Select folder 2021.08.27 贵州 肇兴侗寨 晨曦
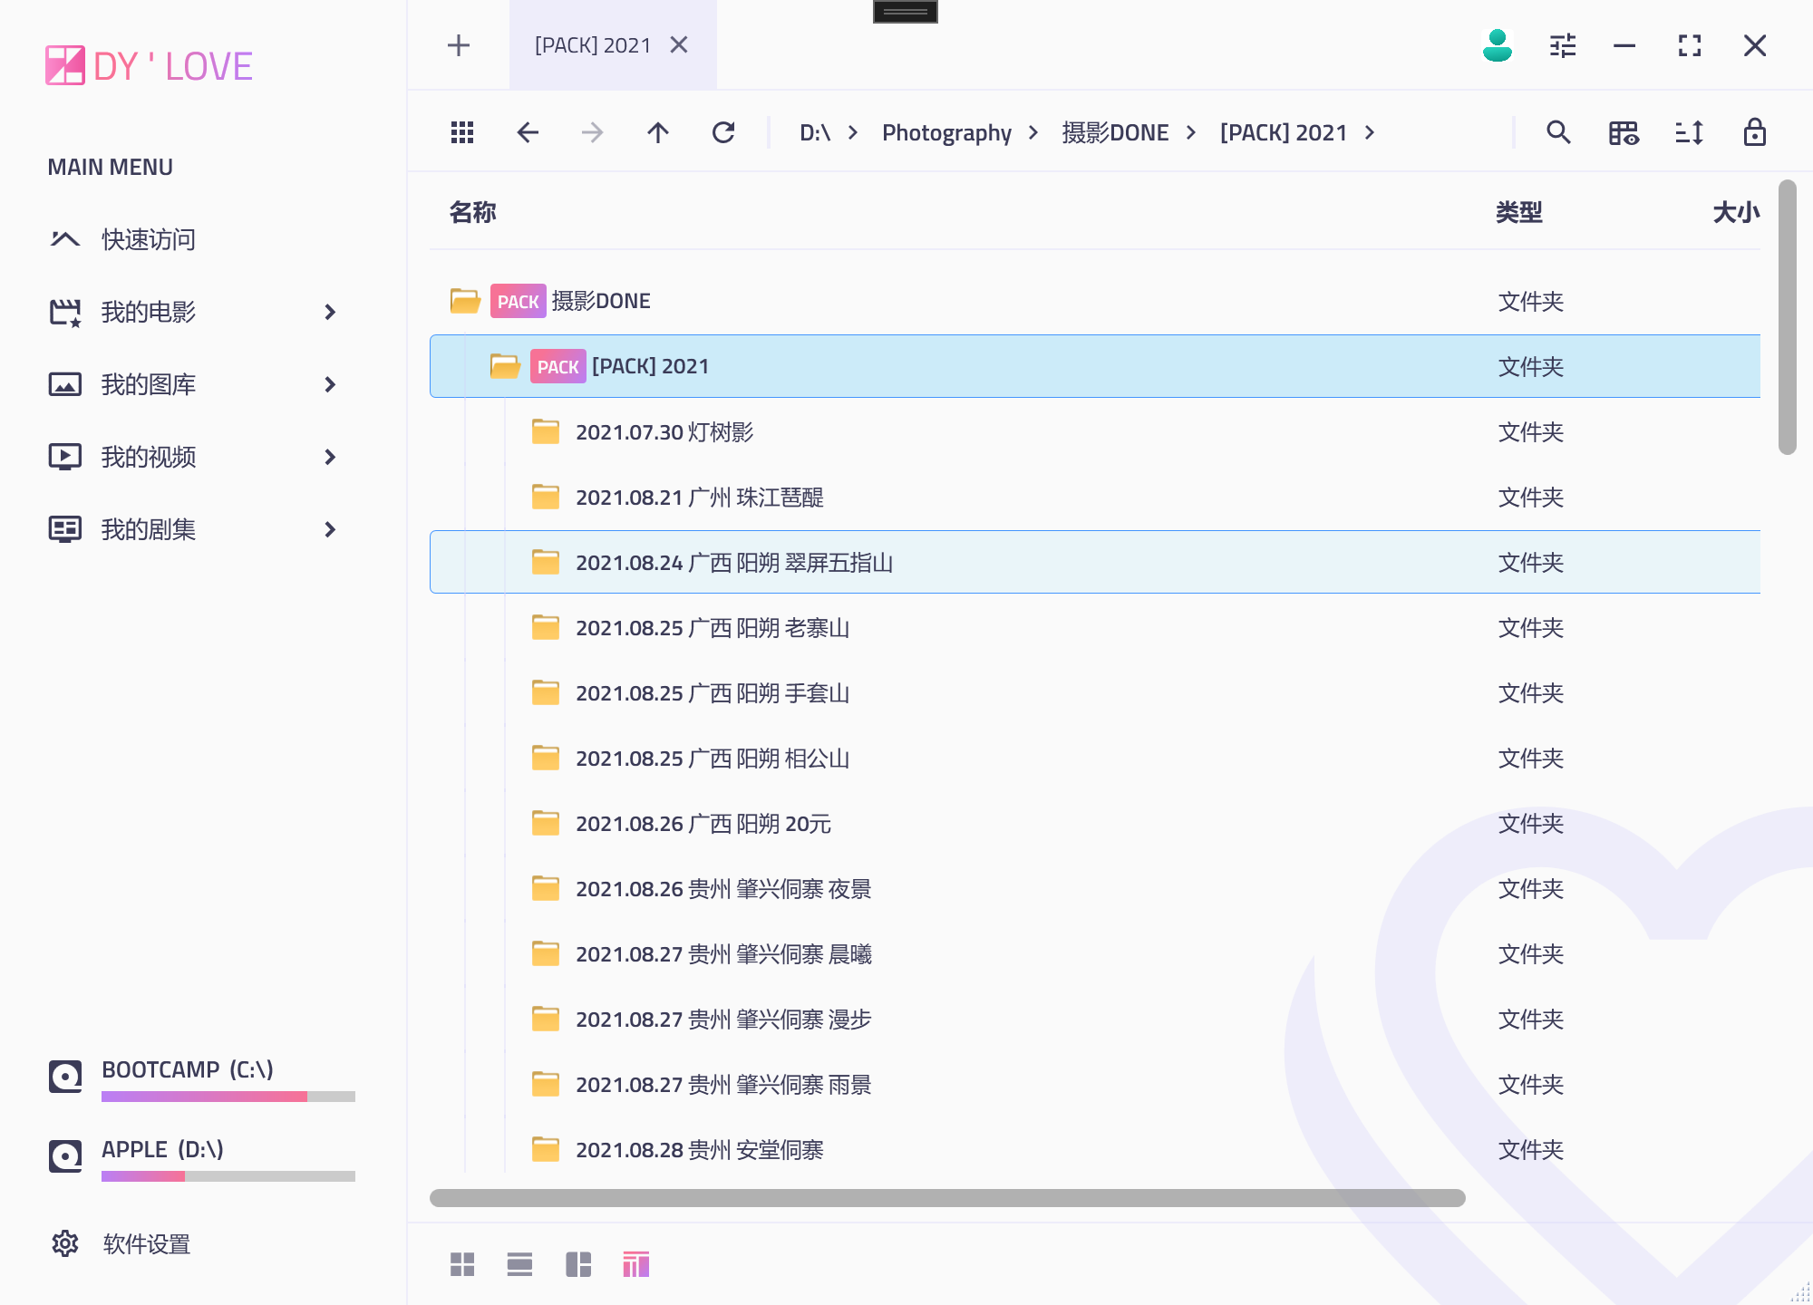This screenshot has width=1813, height=1305. click(1095, 953)
